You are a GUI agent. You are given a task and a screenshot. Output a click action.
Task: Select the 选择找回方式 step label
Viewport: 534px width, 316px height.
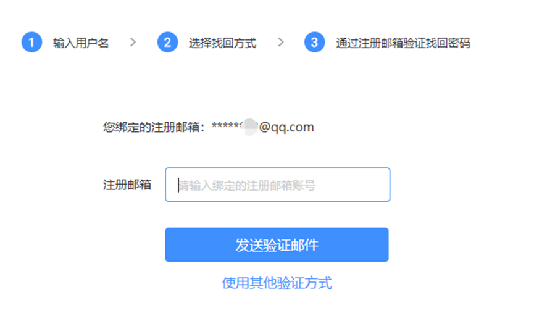(222, 43)
